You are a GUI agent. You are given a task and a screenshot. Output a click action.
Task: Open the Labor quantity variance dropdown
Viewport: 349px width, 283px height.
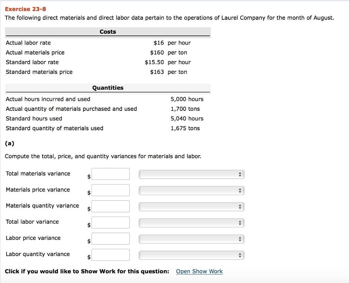coord(191,255)
